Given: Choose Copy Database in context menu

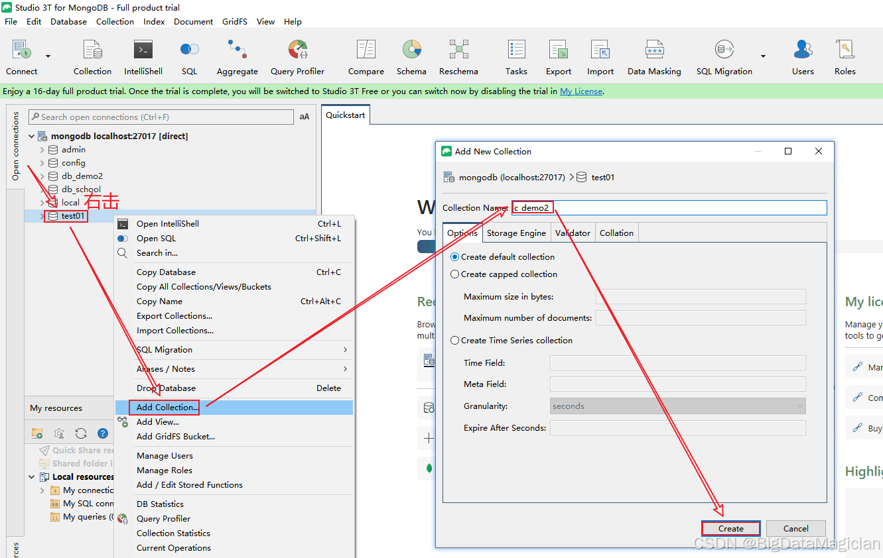Looking at the screenshot, I should tap(234, 272).
